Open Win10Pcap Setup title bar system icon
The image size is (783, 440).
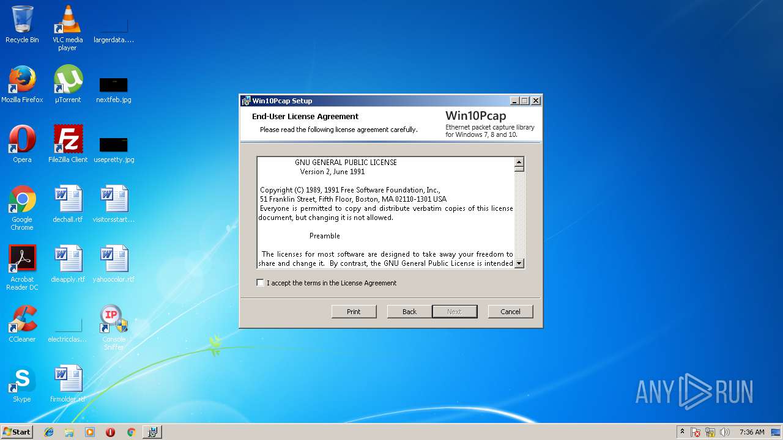point(246,101)
